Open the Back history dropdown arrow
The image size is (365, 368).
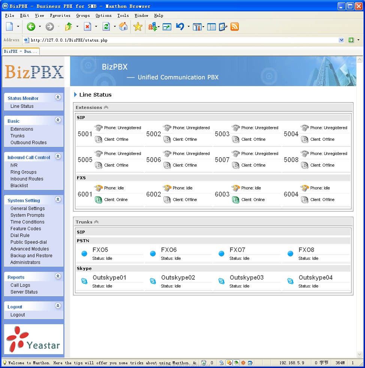pyautogui.click(x=40, y=27)
